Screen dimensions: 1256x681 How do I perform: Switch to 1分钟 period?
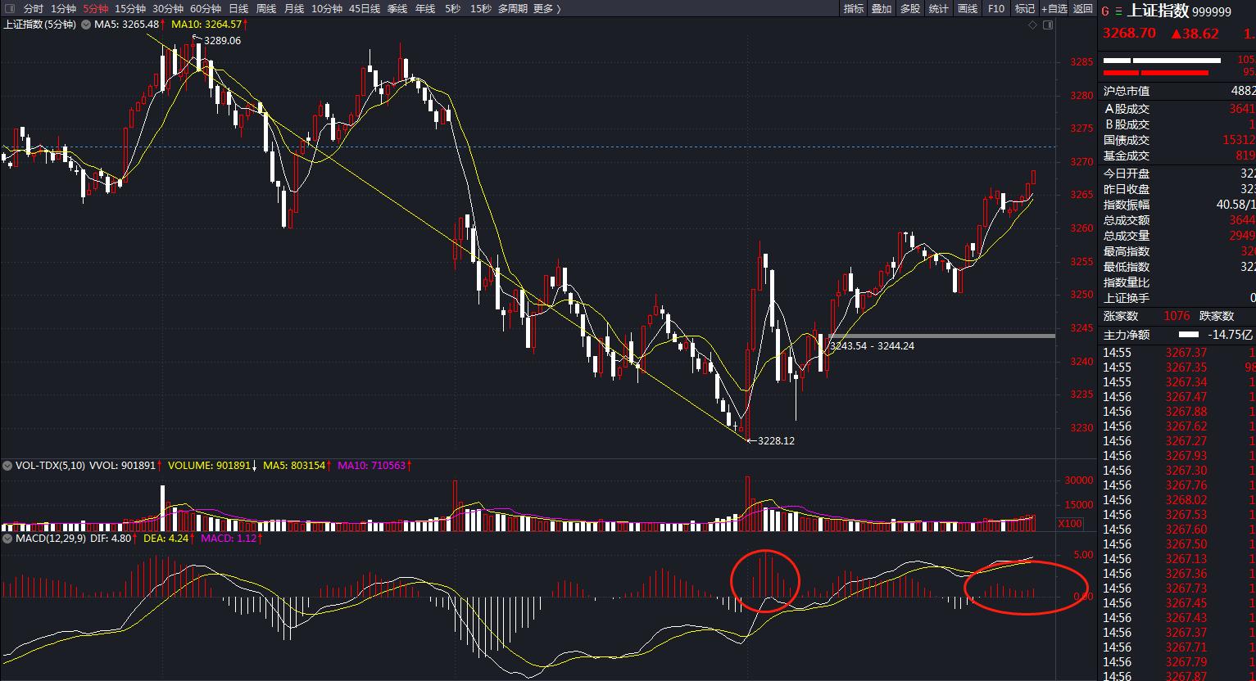click(x=63, y=9)
